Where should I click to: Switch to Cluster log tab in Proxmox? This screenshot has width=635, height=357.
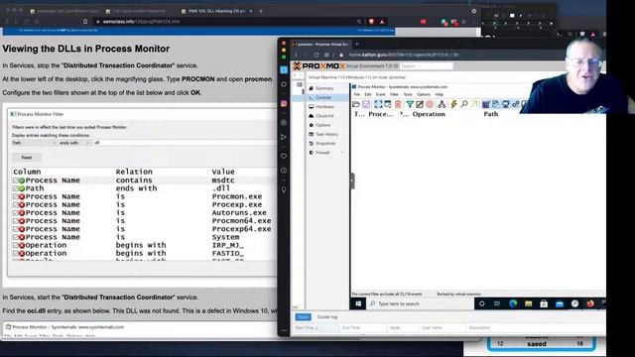click(x=327, y=317)
